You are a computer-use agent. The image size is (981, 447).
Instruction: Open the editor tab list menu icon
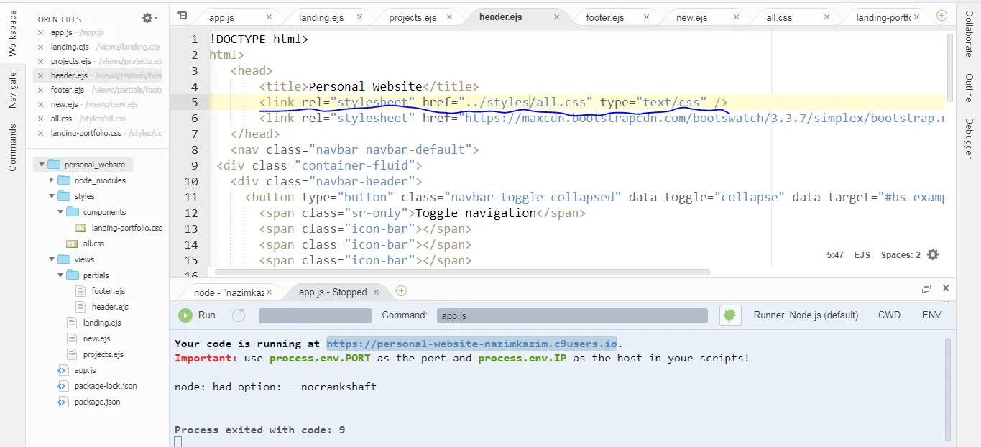pyautogui.click(x=182, y=16)
